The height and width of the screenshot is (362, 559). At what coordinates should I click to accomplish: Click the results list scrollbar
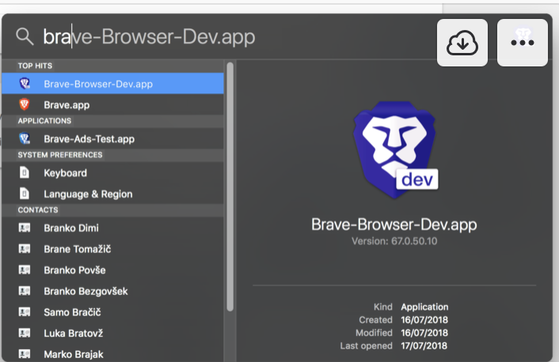[x=230, y=187]
